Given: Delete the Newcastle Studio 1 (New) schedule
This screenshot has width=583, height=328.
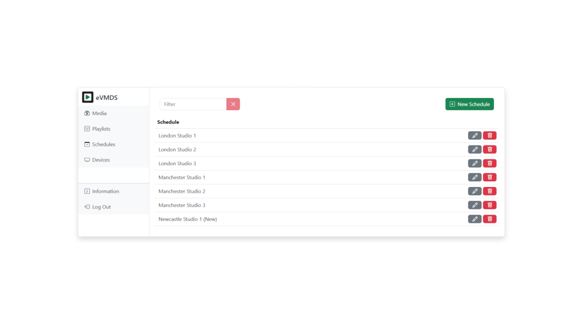Looking at the screenshot, I should (x=490, y=219).
